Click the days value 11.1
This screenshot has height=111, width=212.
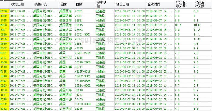[202, 34]
